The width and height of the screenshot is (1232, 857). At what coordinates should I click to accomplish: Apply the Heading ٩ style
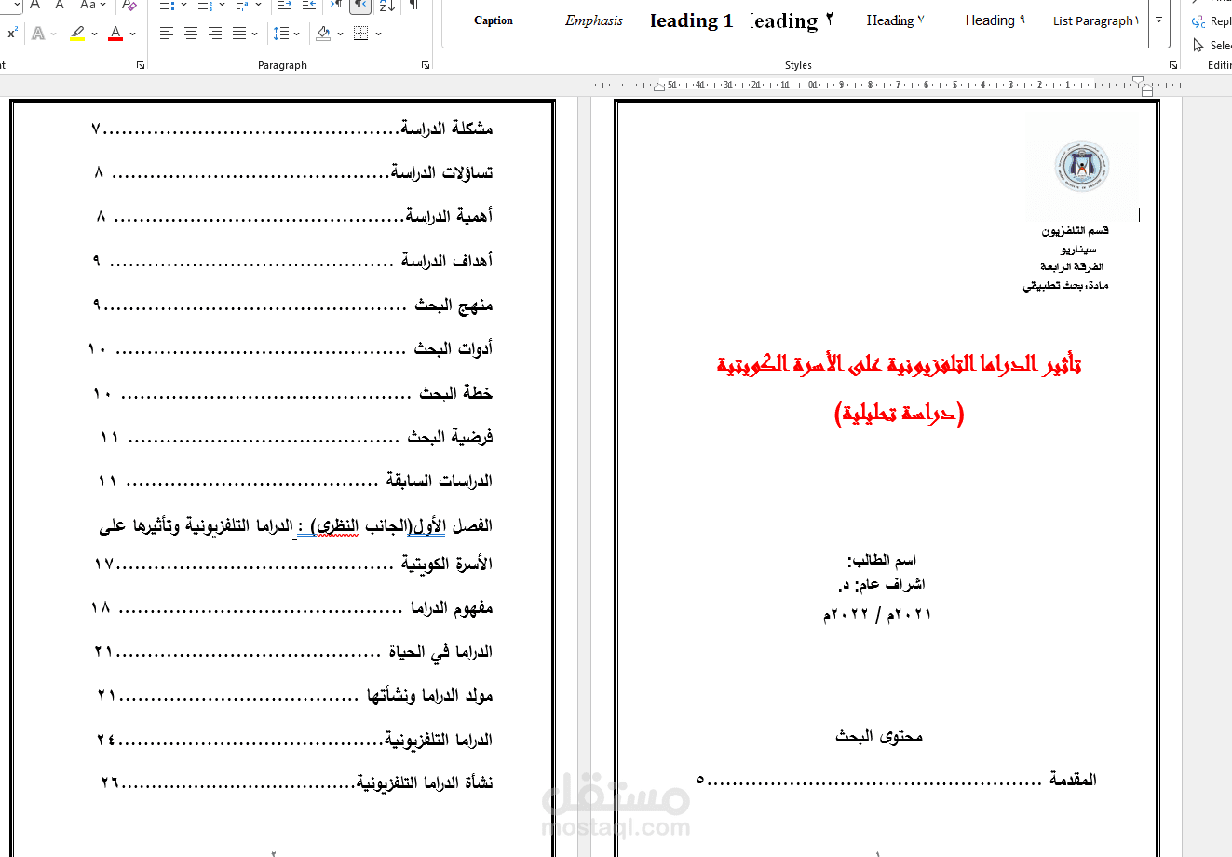pos(995,20)
